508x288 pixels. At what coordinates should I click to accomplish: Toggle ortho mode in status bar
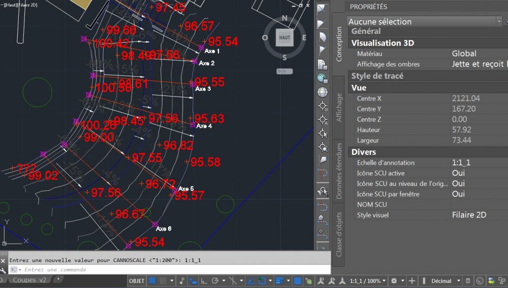(204, 281)
